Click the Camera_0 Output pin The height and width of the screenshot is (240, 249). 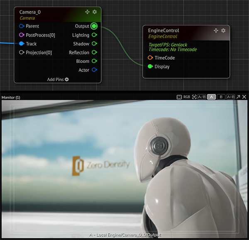(x=94, y=27)
